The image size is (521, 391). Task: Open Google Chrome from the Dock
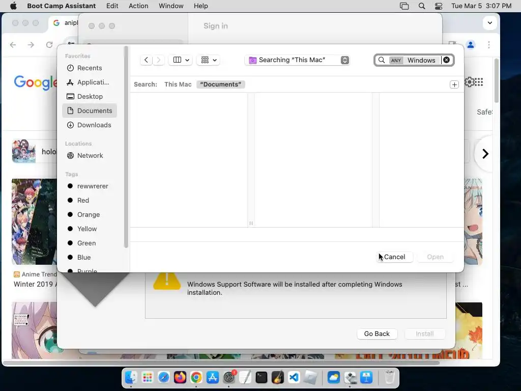point(196,378)
